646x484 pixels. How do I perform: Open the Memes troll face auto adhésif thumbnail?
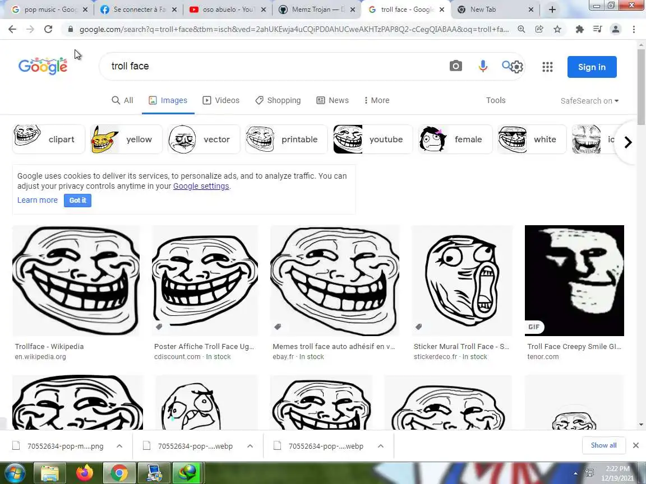pos(335,281)
